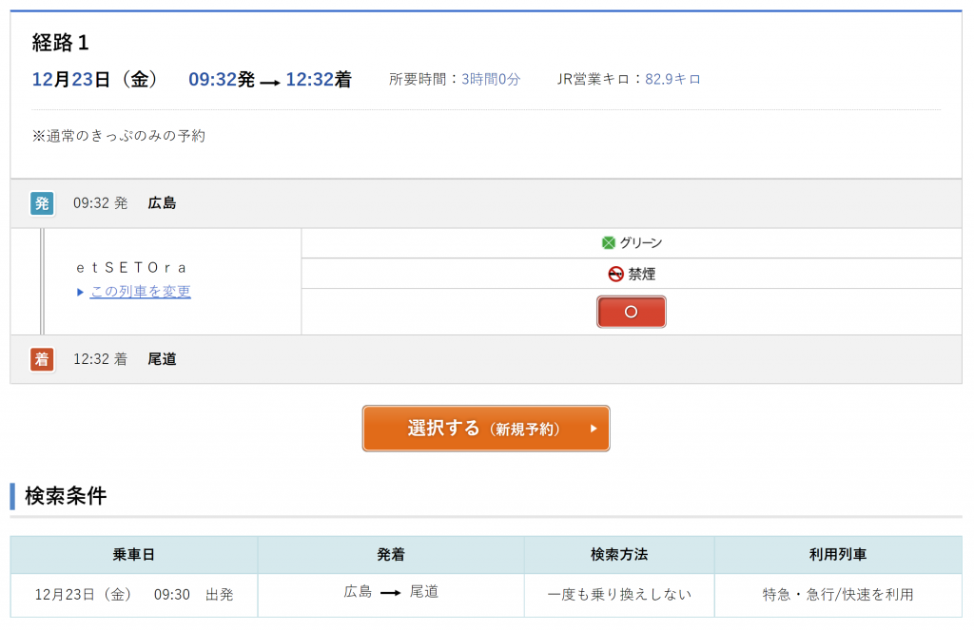This screenshot has height=630, width=974.
Task: Click the 一度も乗り換えしない cell
Action: pyautogui.click(x=619, y=594)
